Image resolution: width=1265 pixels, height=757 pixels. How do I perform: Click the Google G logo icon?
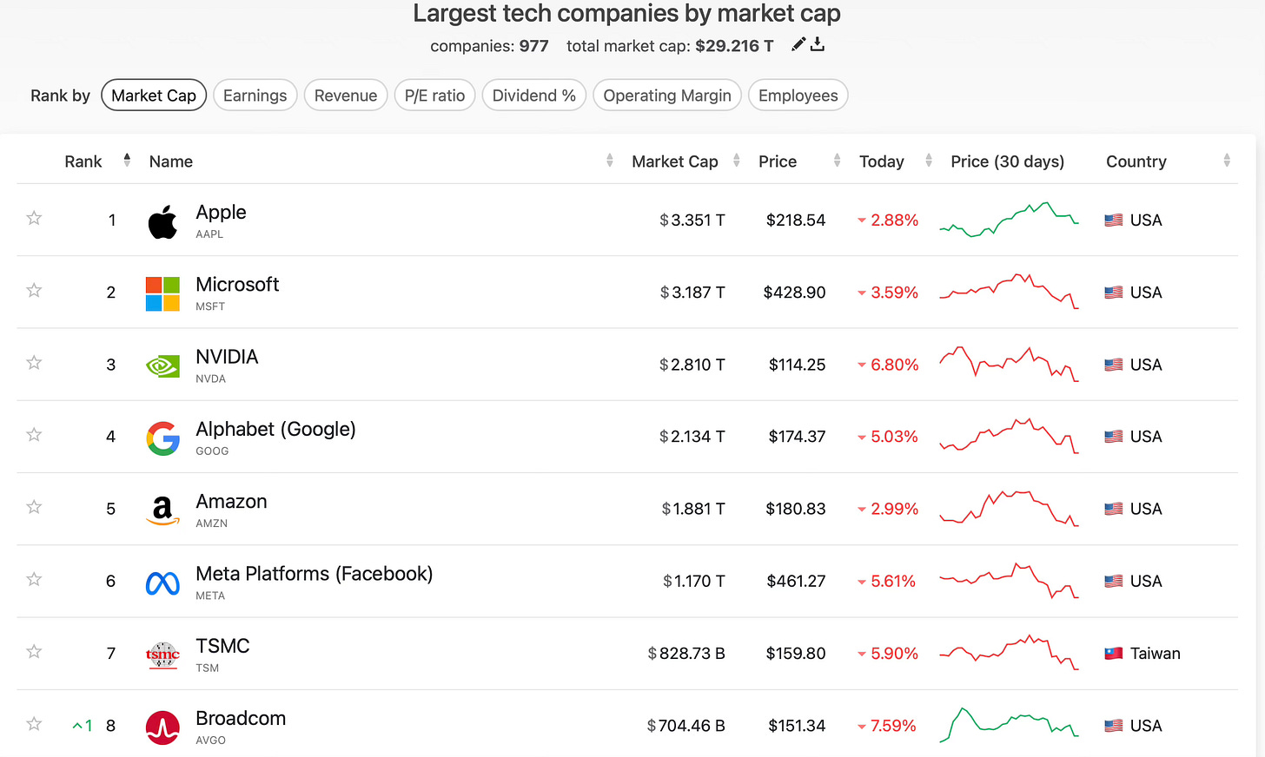pos(162,438)
